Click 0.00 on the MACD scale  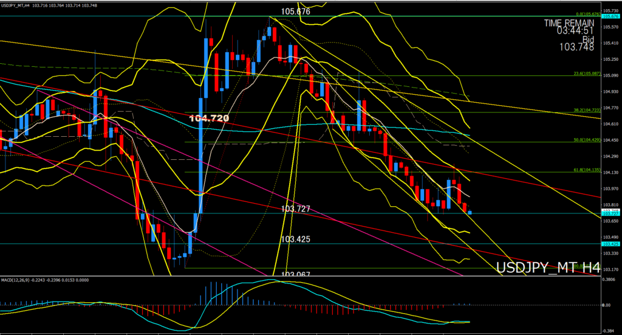(x=606, y=305)
